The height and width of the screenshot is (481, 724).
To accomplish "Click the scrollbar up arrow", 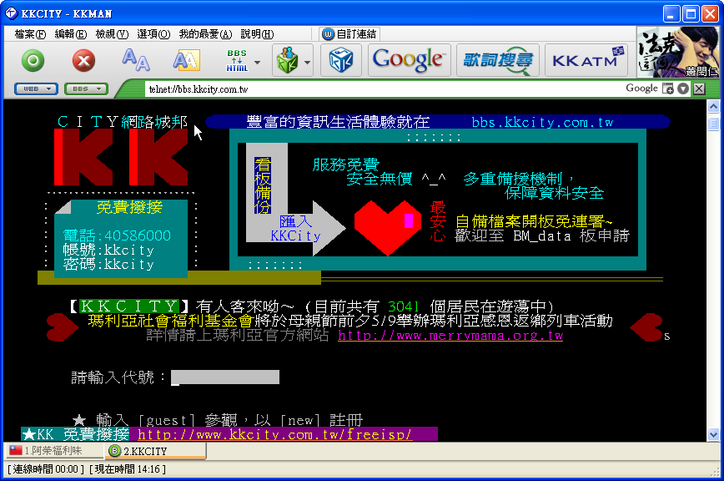I will pos(713,107).
